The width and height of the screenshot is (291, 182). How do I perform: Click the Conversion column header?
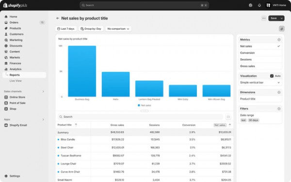pyautogui.click(x=189, y=125)
